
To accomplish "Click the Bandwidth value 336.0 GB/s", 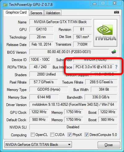I will [101, 97].
